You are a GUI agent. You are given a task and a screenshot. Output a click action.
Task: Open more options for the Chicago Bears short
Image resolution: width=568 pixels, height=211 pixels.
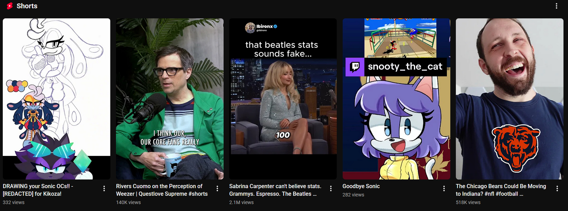click(557, 188)
